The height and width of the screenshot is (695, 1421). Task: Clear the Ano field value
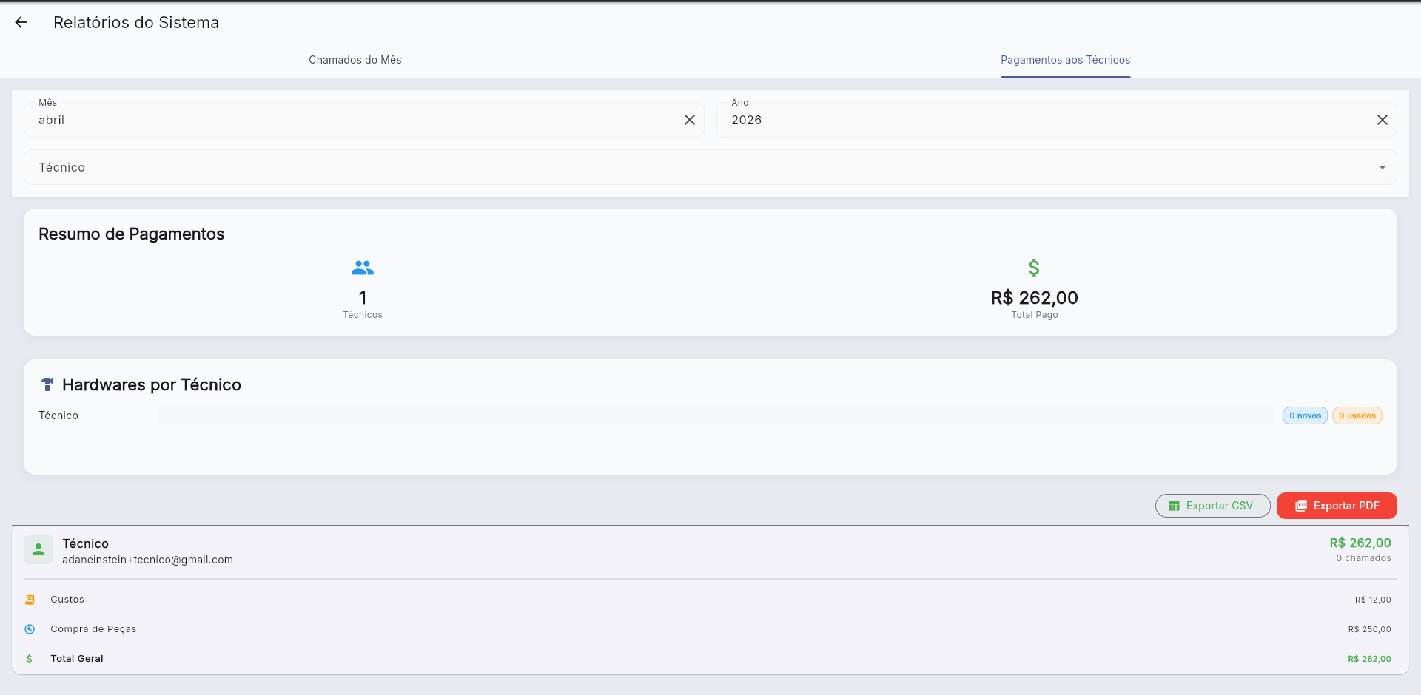point(1382,120)
